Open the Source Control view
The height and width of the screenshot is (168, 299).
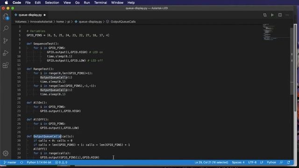point(6,41)
